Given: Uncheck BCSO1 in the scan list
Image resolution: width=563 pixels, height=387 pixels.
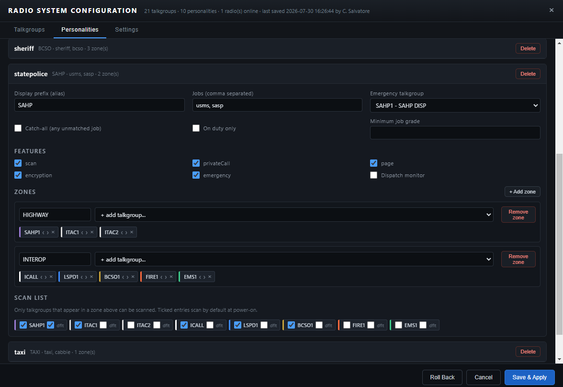Looking at the screenshot, I should point(291,325).
